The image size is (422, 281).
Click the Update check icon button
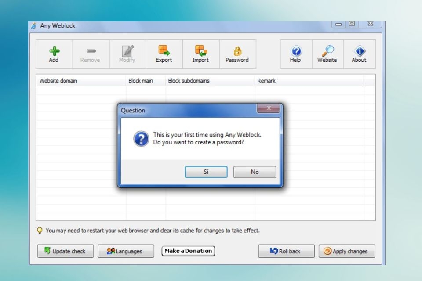coord(65,251)
